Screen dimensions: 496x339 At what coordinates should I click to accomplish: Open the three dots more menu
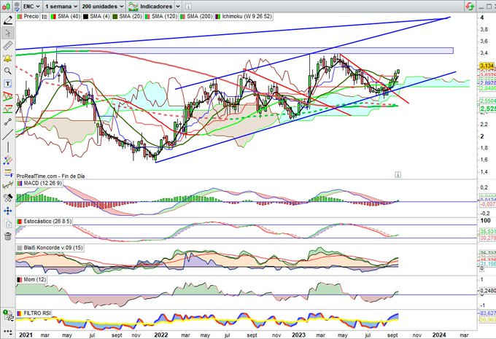pyautogui.click(x=7, y=332)
